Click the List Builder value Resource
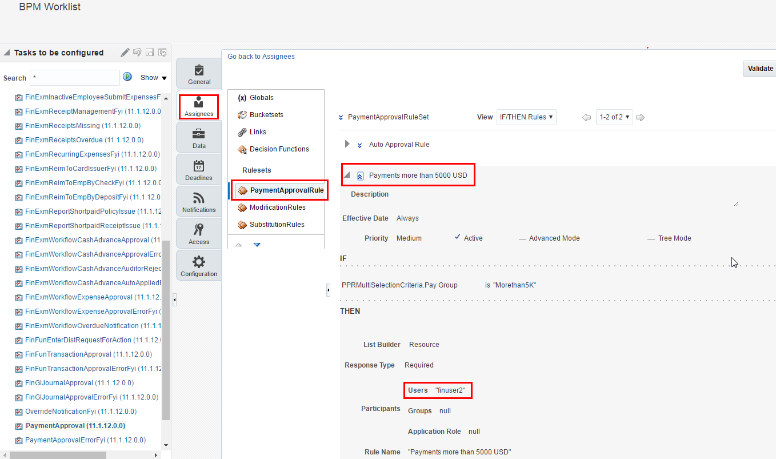This screenshot has height=459, width=776. tap(424, 345)
